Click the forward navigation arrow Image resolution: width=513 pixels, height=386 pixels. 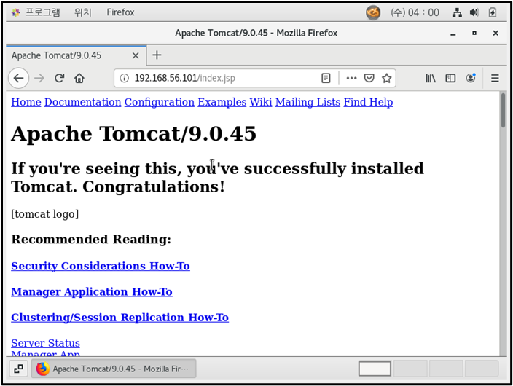pos(39,78)
